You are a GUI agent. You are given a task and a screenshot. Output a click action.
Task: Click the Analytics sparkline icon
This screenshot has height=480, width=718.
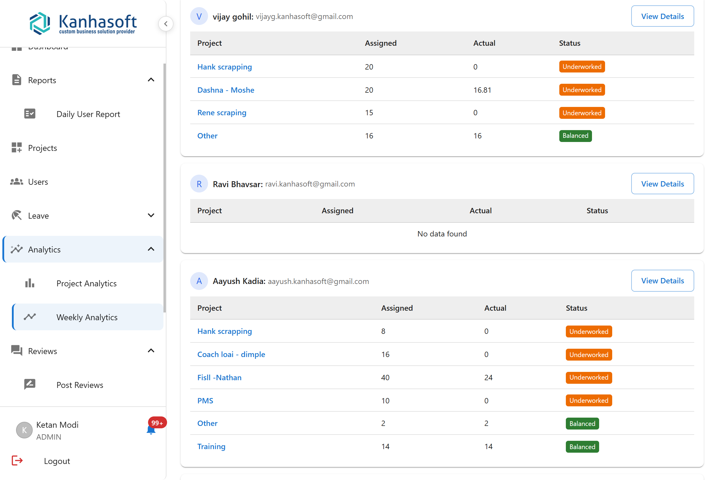(17, 249)
